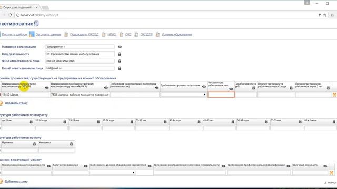Image resolution: width=337 pixels, height=189 pixels.
Task: Click the Количество вакансий input cell
Action: point(70,173)
